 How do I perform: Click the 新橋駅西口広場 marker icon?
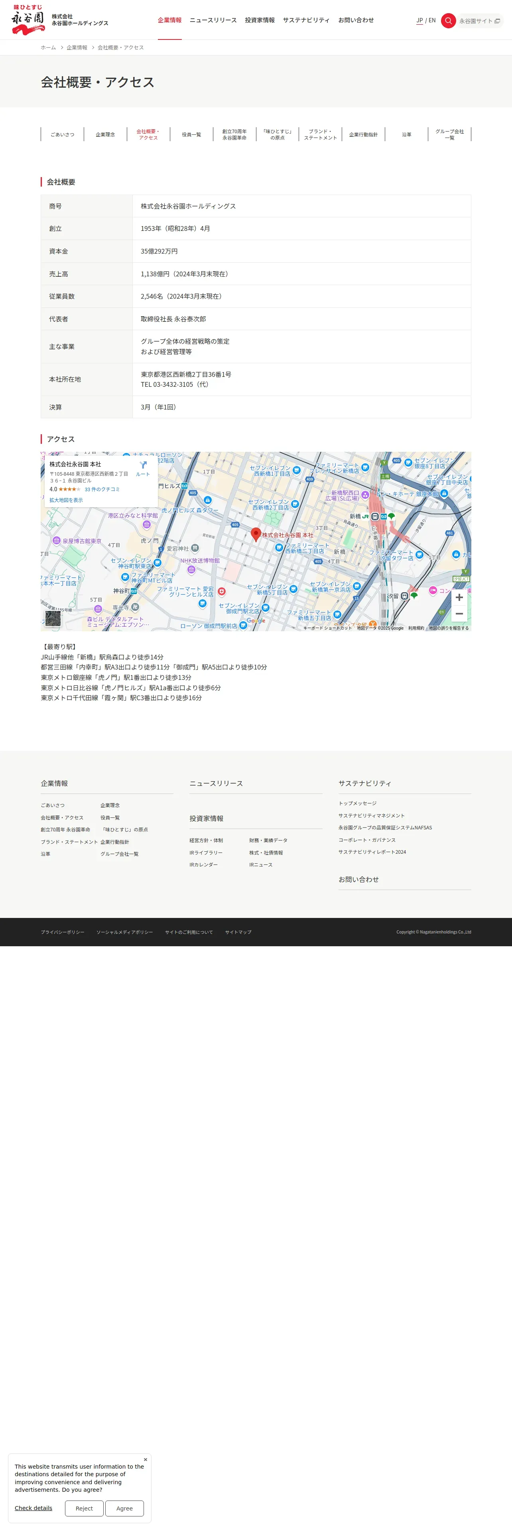coord(365,495)
